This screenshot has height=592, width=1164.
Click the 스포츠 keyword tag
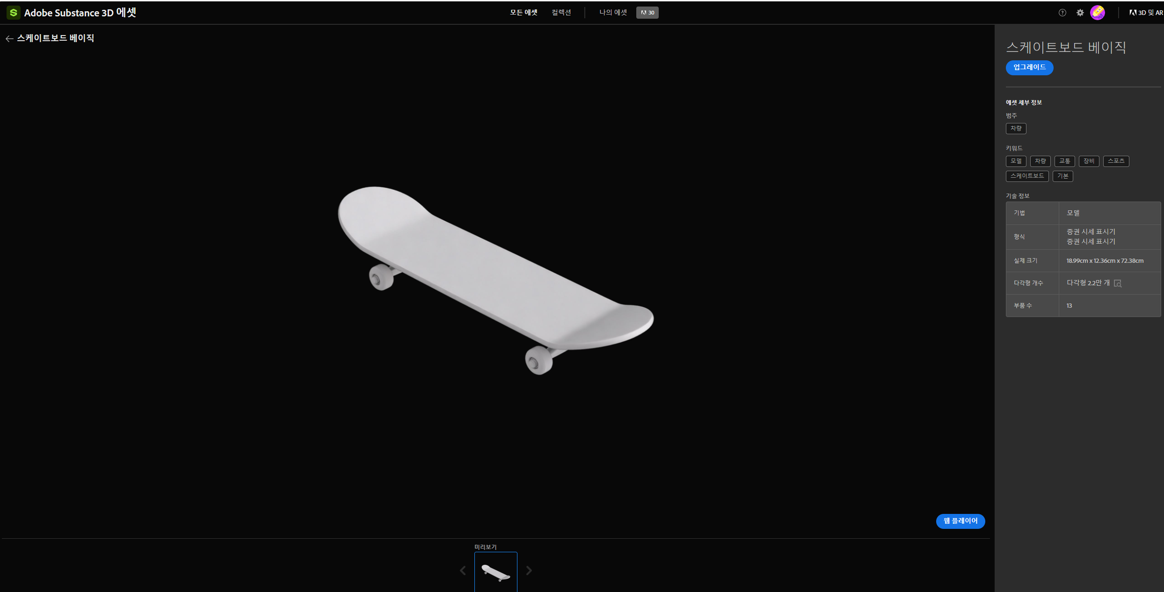point(1116,161)
